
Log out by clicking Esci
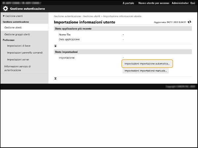193,3
